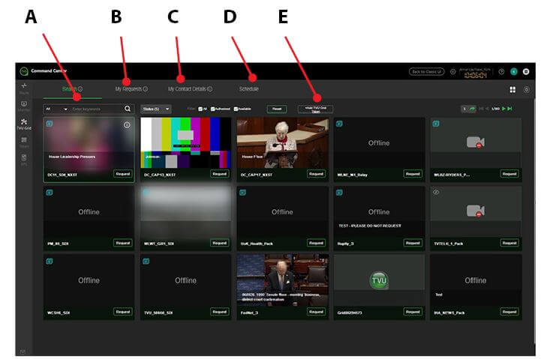Click the Enter keywords search field
The height and width of the screenshot is (359, 541).
coord(97,109)
